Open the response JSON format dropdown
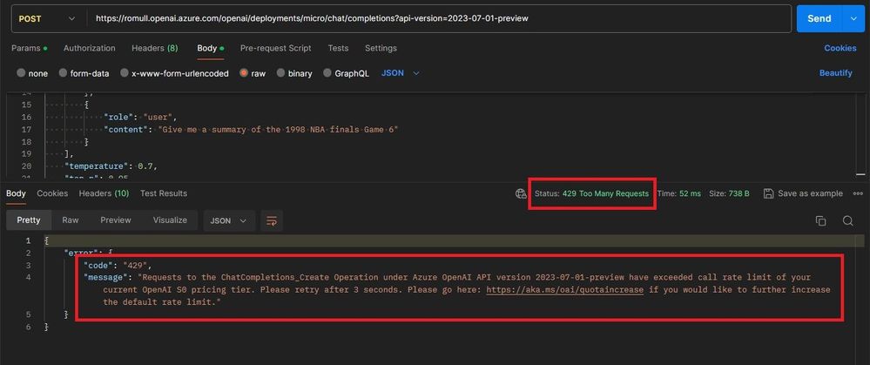The image size is (870, 365). [229, 220]
